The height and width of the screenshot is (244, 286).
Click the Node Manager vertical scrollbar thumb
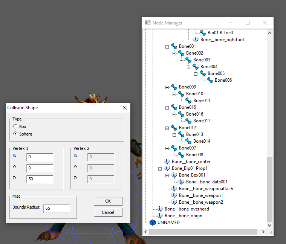(269, 189)
